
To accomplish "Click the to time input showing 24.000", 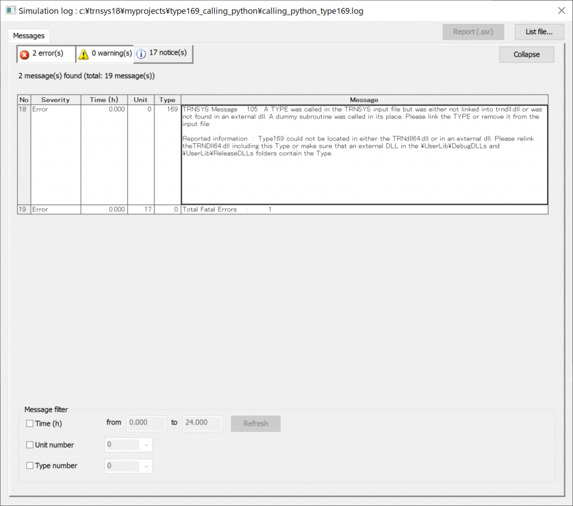I will 202,423.
